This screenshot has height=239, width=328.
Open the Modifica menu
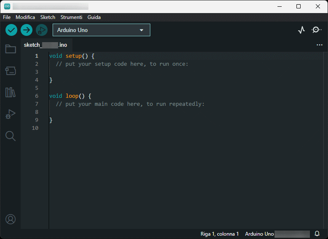click(25, 17)
